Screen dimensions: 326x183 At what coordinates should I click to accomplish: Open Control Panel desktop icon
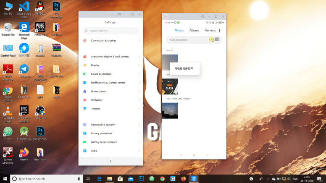click(x=8, y=50)
